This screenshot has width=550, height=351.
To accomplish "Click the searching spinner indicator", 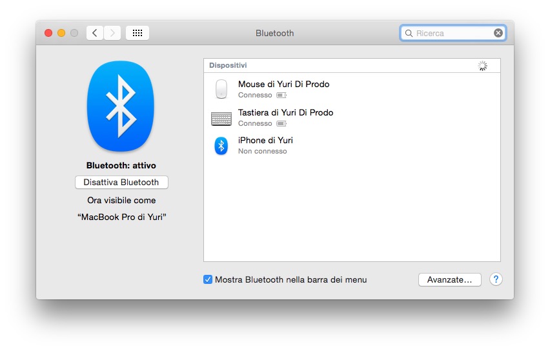I will point(483,66).
